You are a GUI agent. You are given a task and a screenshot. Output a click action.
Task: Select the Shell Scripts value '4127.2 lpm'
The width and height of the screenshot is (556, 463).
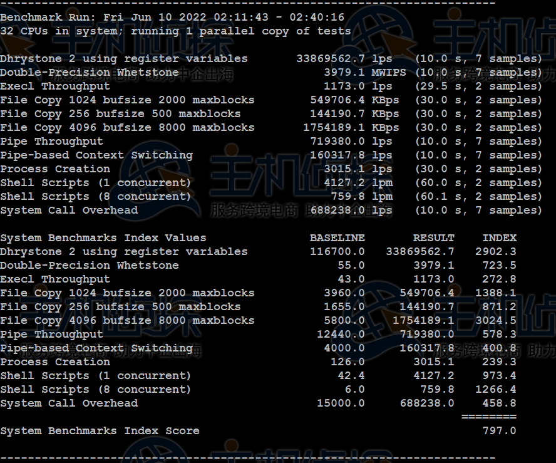pyautogui.click(x=358, y=183)
